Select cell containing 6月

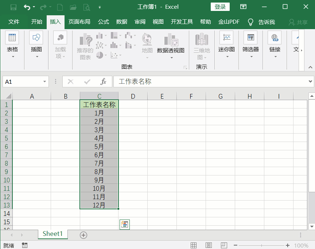pyautogui.click(x=99, y=155)
